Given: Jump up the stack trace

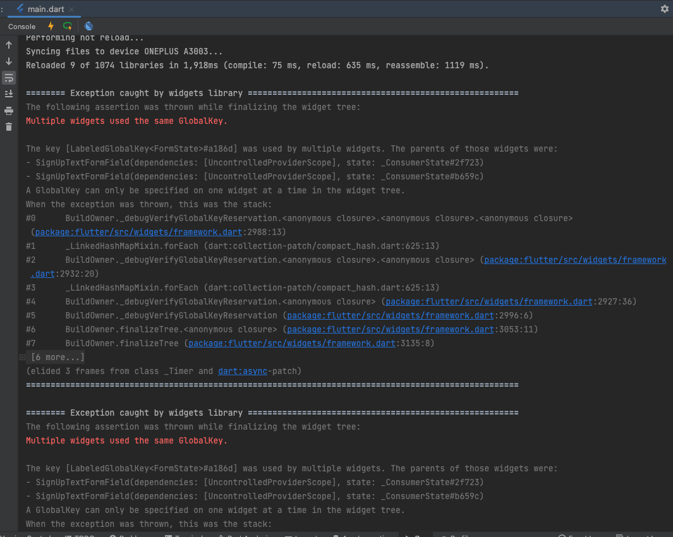Looking at the screenshot, I should coord(8,45).
